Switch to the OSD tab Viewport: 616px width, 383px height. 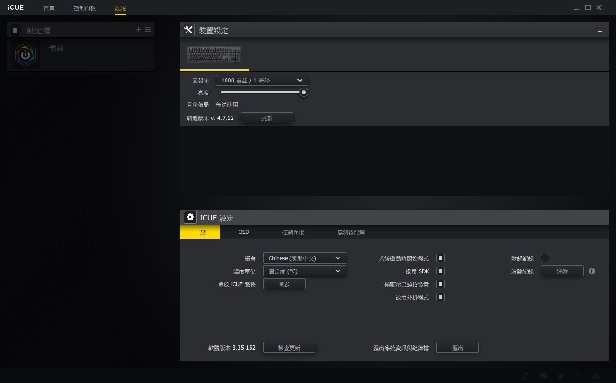(x=244, y=232)
